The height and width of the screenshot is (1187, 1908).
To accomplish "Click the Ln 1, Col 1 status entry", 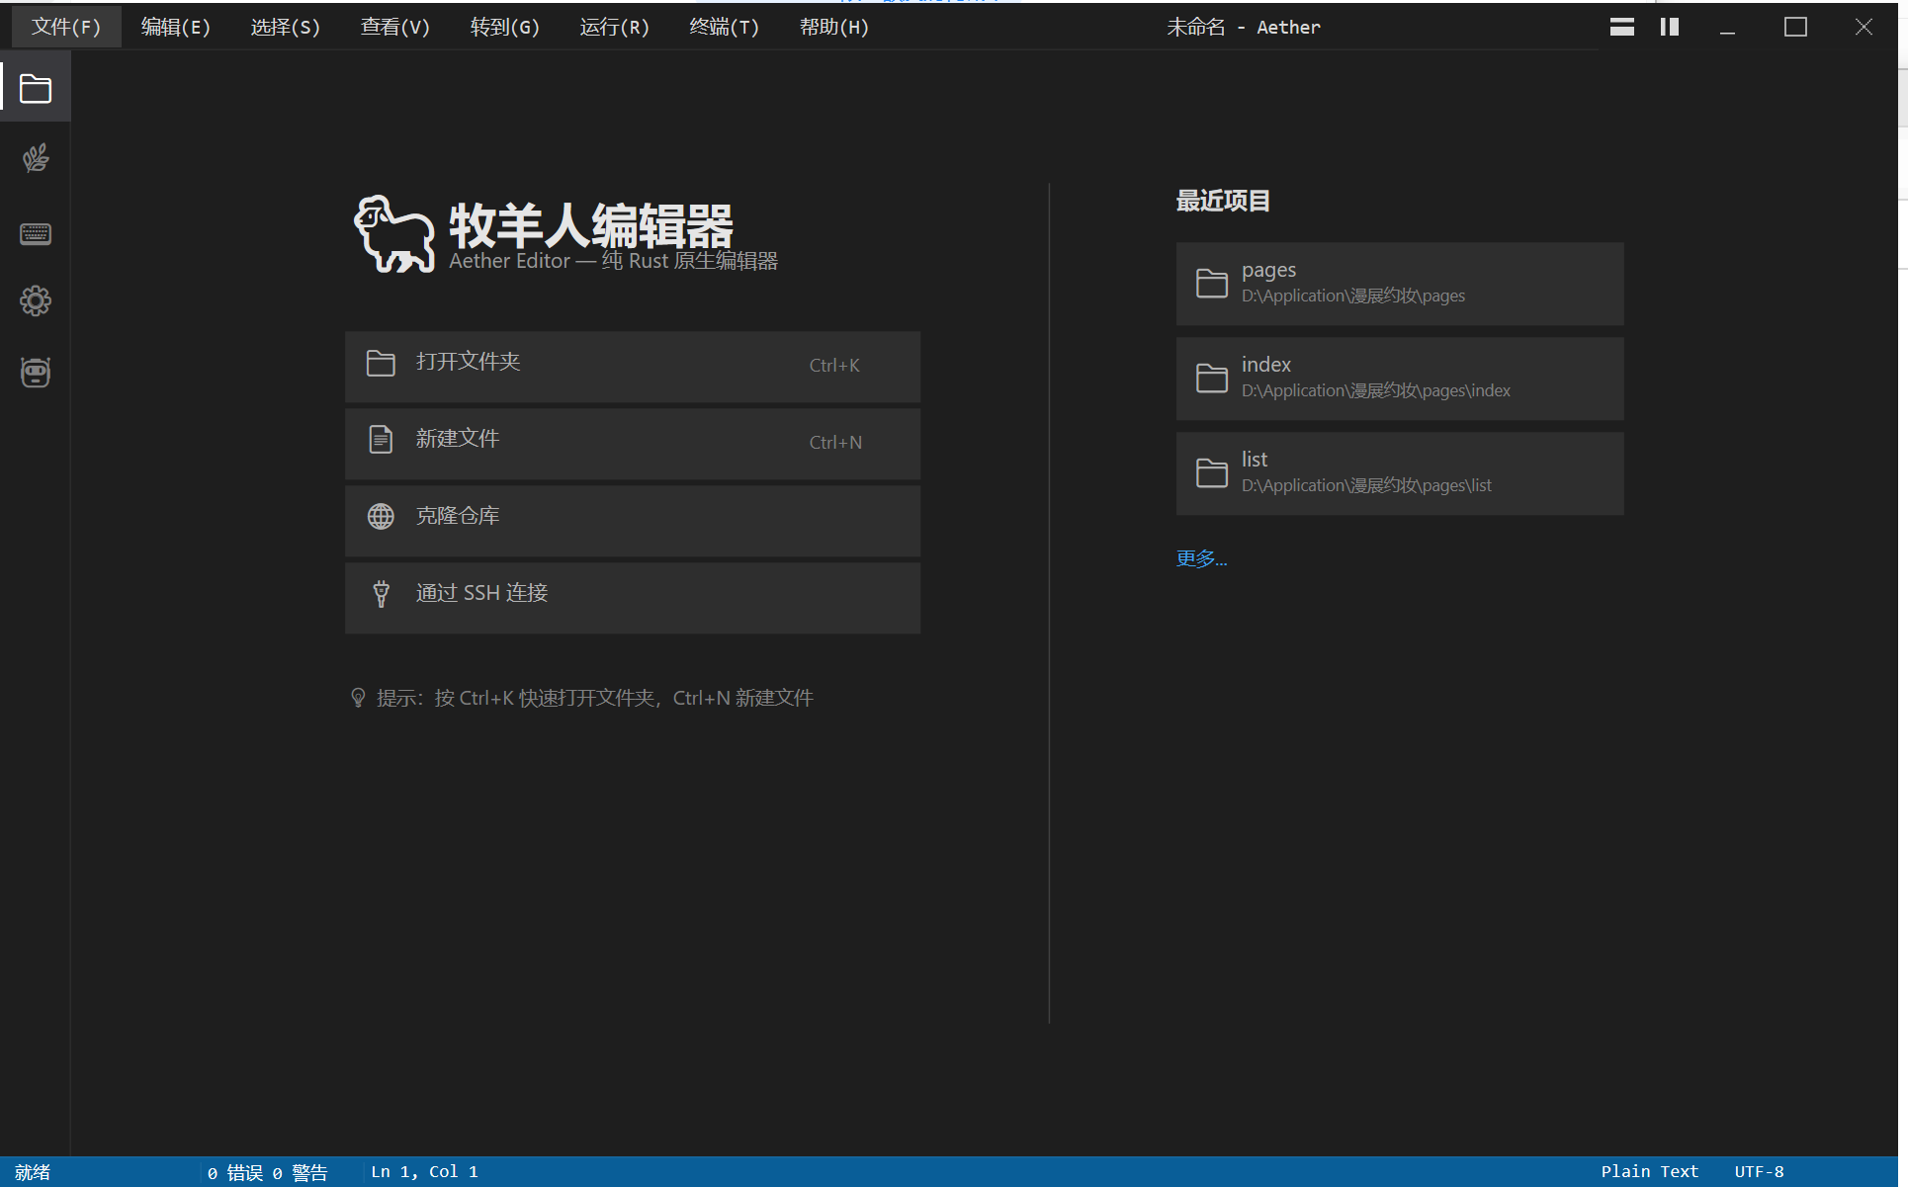I will click(425, 1171).
